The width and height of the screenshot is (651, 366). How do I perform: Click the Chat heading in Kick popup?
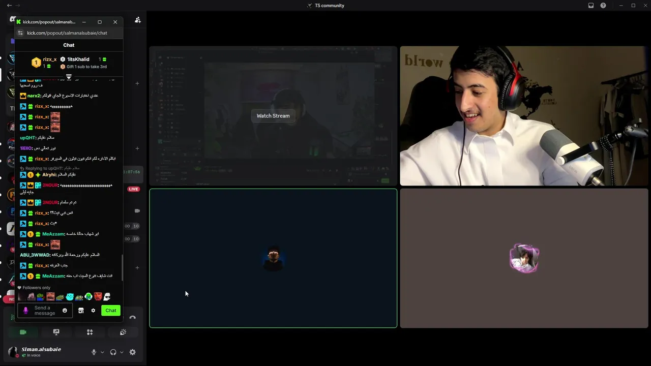[69, 45]
